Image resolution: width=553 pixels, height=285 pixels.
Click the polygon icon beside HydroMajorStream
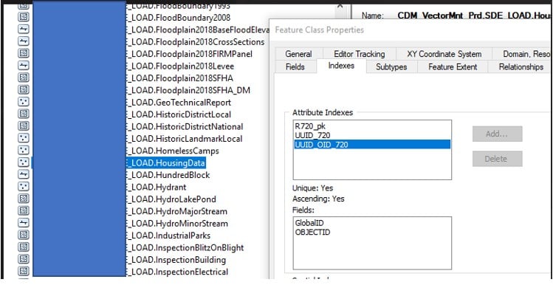coord(24,210)
